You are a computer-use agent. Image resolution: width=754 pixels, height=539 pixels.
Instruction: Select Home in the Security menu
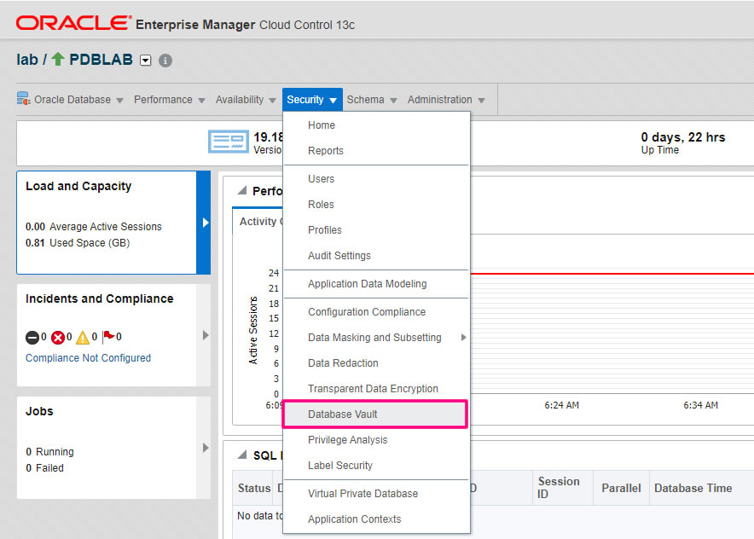(x=376, y=125)
